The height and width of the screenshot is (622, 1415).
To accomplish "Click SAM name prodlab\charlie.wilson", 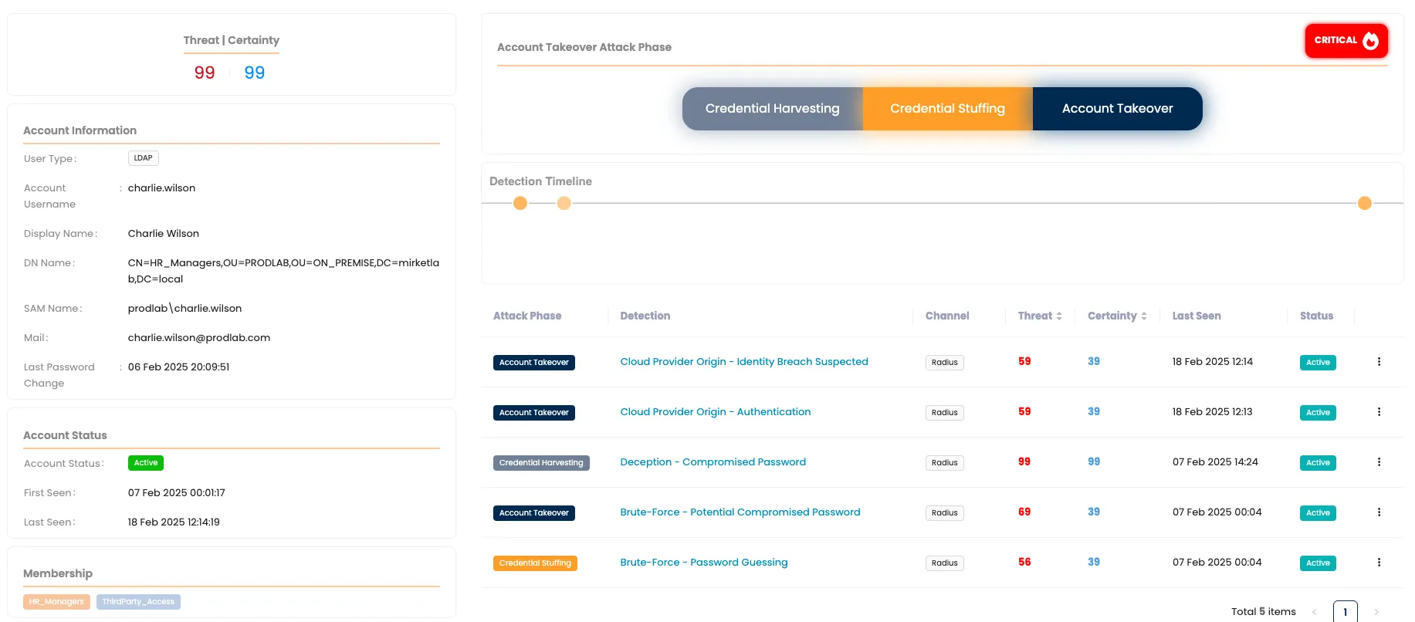I will [184, 309].
